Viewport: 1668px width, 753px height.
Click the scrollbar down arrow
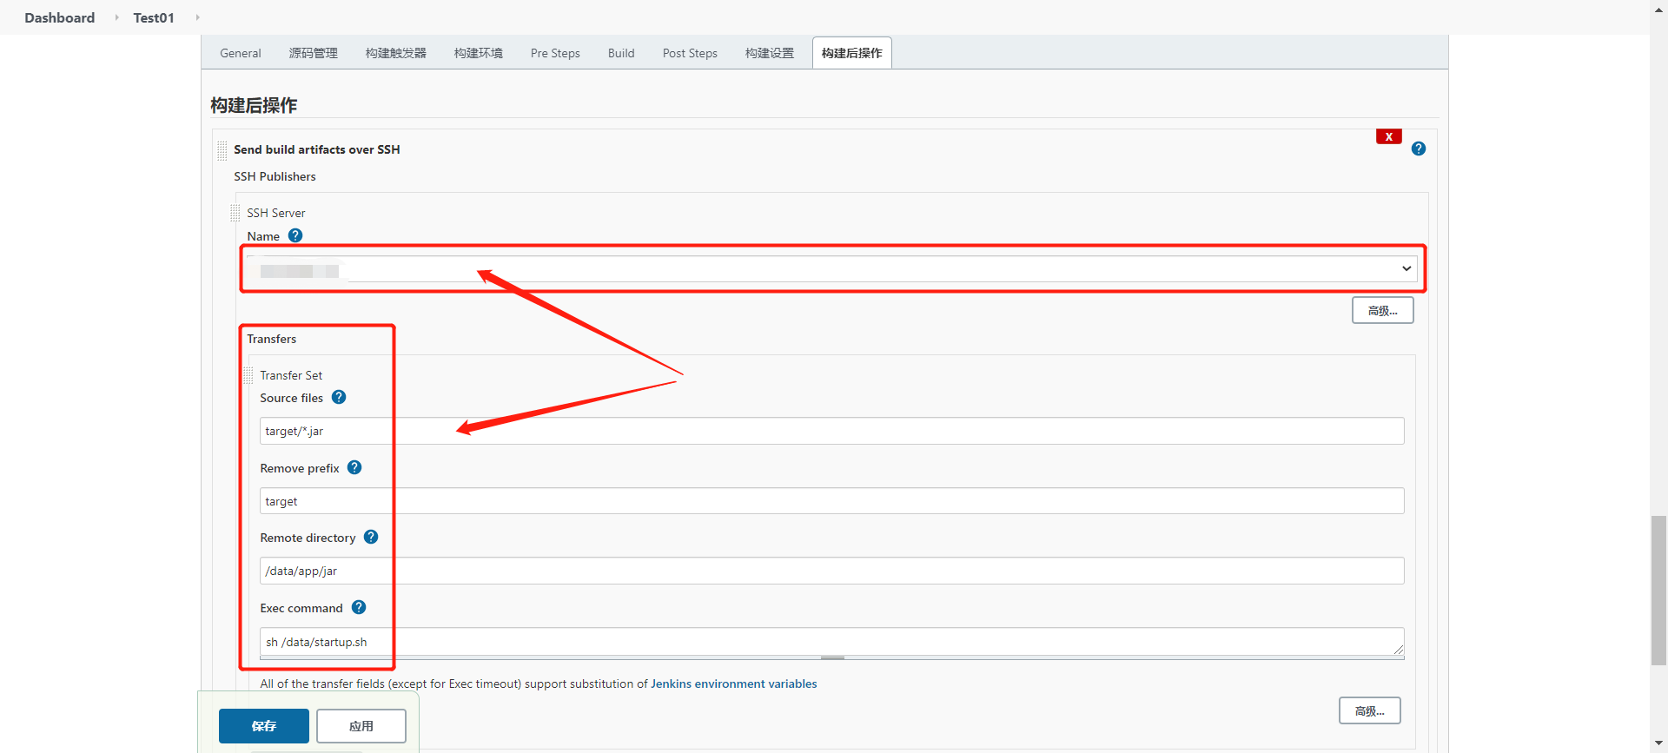coord(1658,744)
